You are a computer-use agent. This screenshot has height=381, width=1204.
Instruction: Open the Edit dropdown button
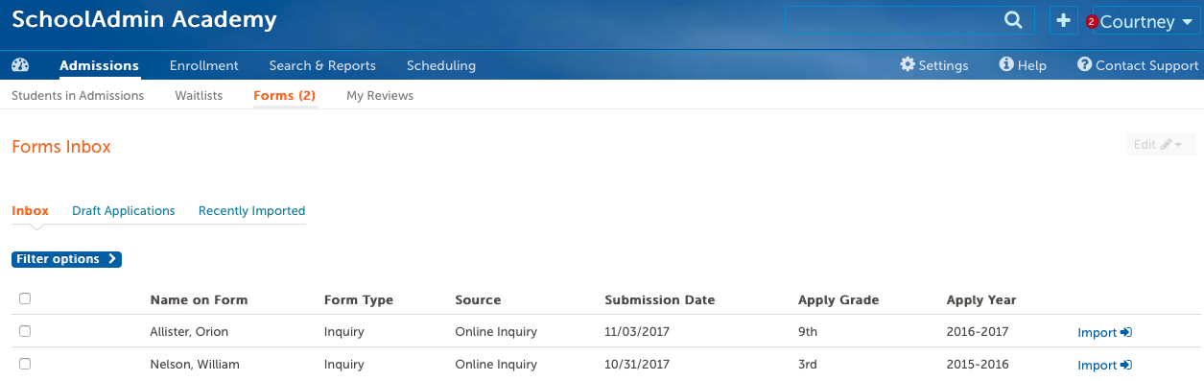coord(1162,145)
